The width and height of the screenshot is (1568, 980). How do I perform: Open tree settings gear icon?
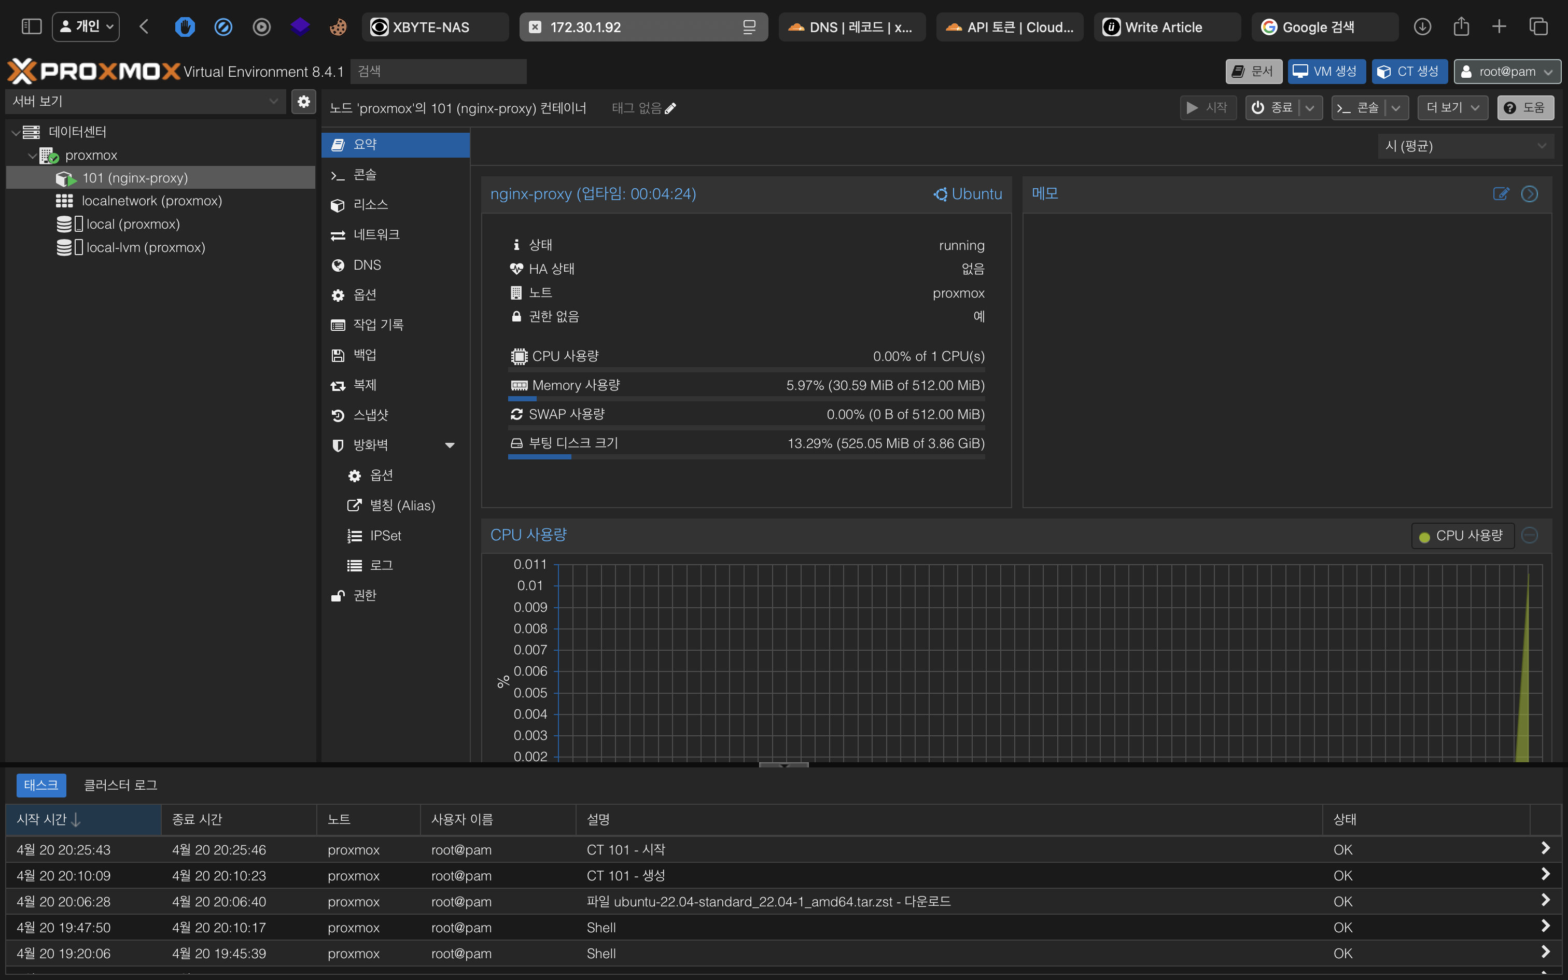(303, 102)
